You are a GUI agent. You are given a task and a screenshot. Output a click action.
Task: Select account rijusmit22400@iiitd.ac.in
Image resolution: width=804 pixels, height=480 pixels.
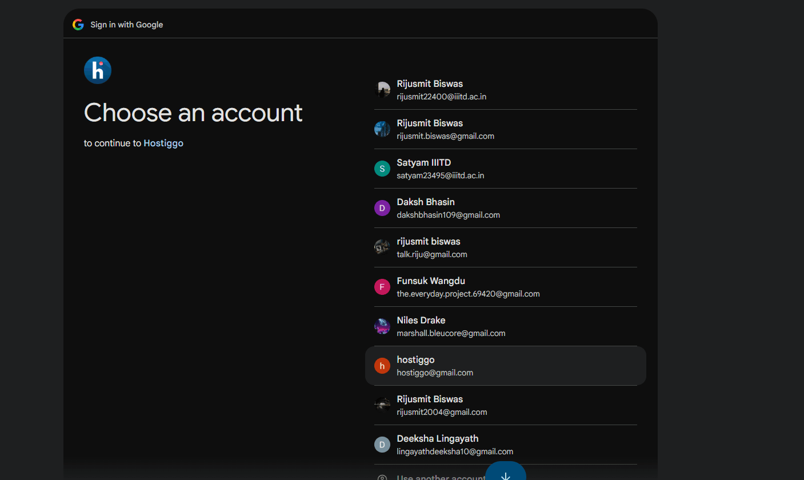[506, 90]
